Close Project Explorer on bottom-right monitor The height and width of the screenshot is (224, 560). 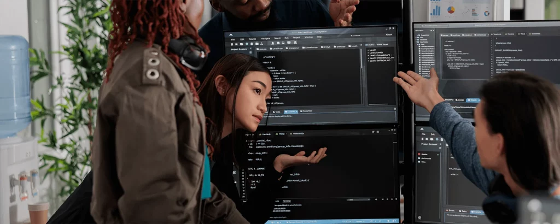coord(440,144)
